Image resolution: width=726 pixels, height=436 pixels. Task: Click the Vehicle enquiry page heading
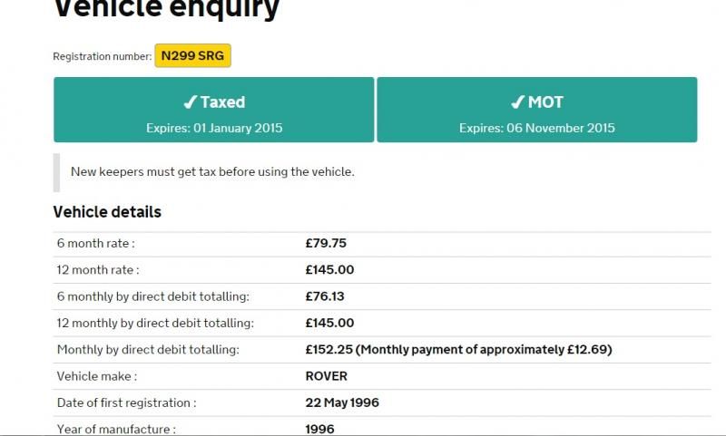click(x=167, y=8)
